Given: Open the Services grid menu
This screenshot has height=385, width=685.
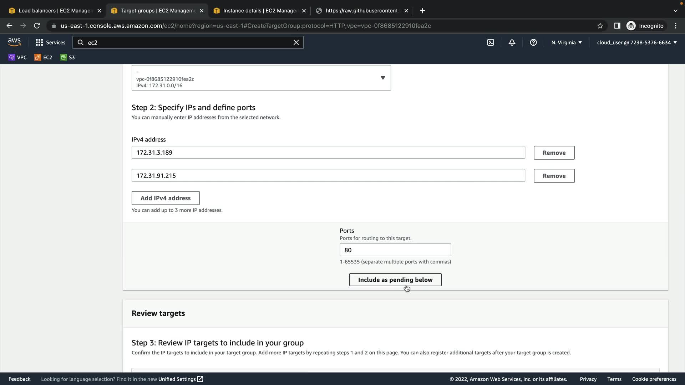Looking at the screenshot, I should (x=50, y=42).
